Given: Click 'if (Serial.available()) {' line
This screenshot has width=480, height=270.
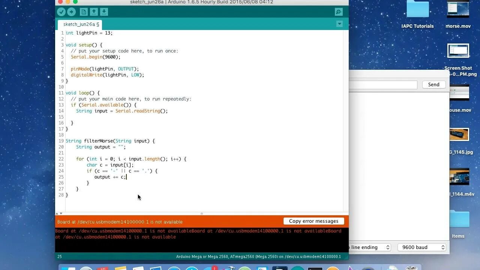Looking at the screenshot, I should click(103, 105).
